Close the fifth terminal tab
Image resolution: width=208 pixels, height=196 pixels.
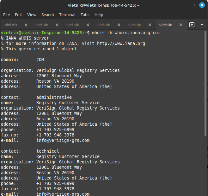(x=150, y=25)
